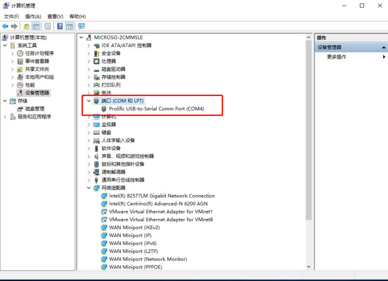Click the 本地用户和组 icon
This screenshot has height=281, width=388.
tap(20, 77)
